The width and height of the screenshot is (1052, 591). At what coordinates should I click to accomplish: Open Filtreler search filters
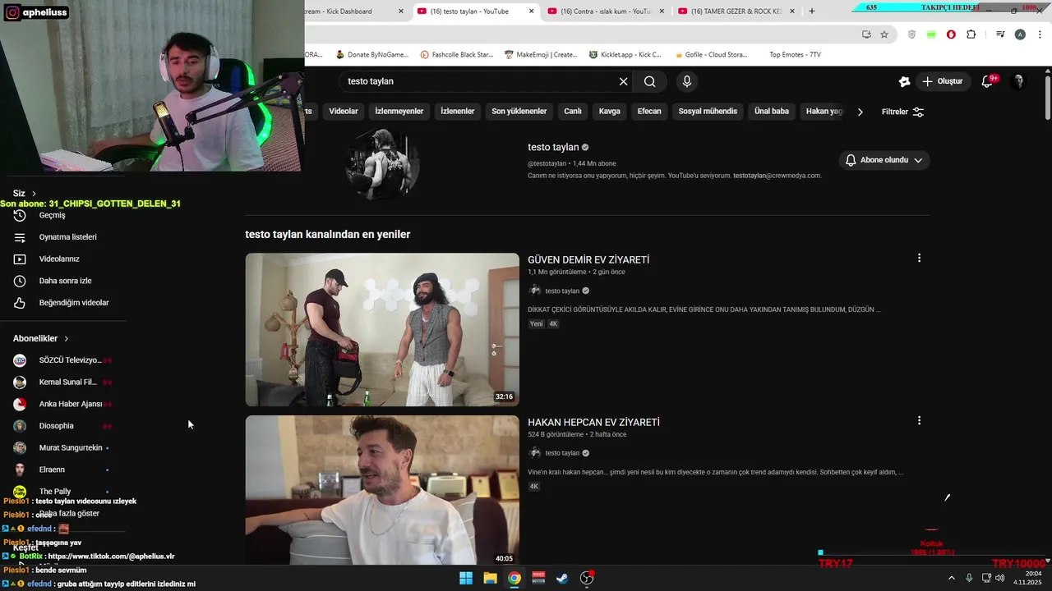click(x=902, y=112)
